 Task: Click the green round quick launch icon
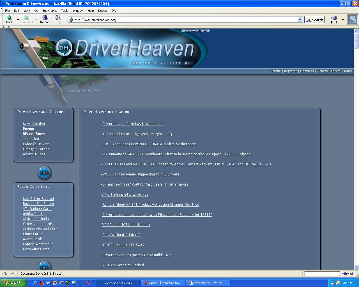coord(68,283)
